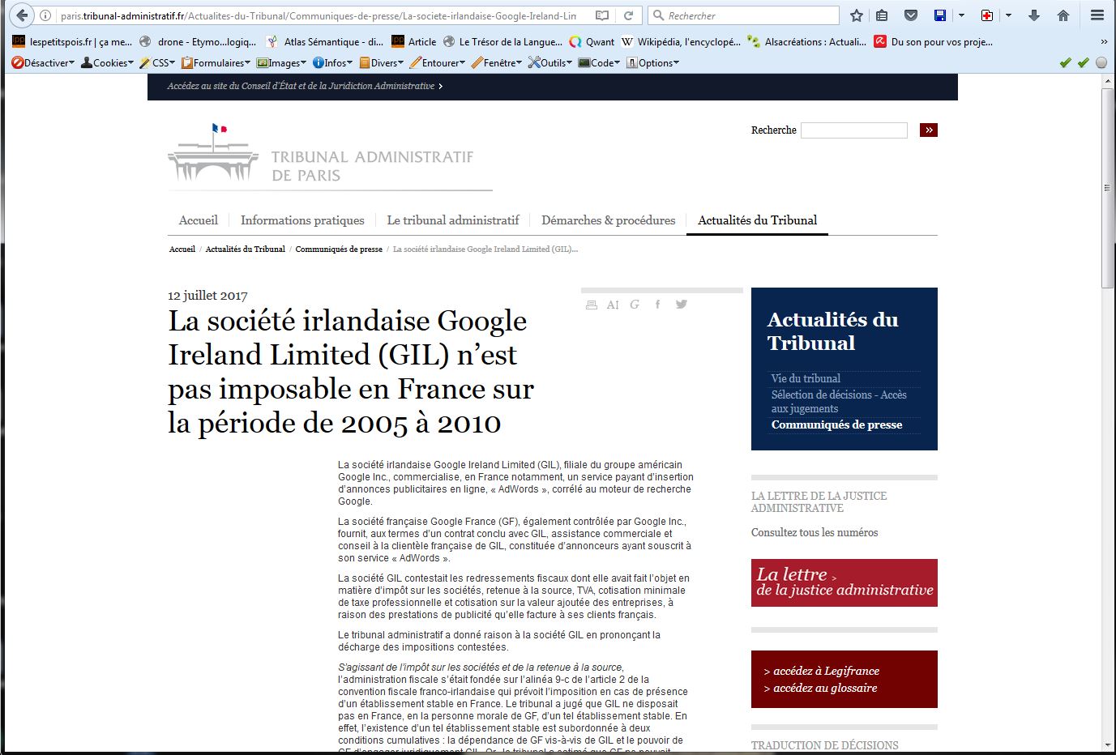
Task: Open the Firefox hamburger menu
Action: (1097, 15)
